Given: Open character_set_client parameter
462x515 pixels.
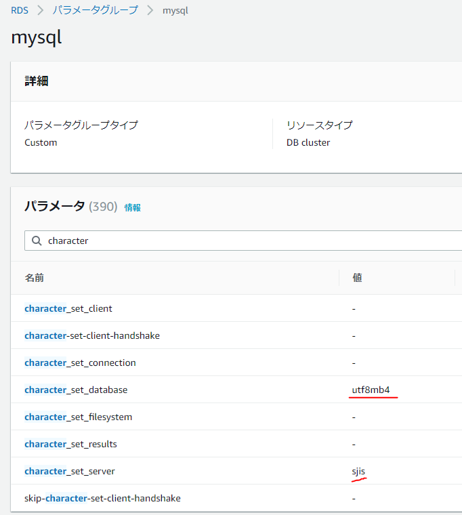Looking at the screenshot, I should point(68,309).
